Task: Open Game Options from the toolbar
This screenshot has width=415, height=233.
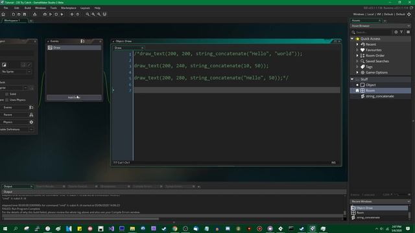Action: (72, 14)
